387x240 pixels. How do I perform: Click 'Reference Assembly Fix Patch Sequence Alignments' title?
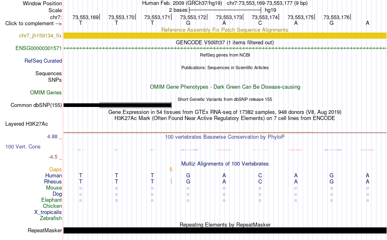click(224, 30)
